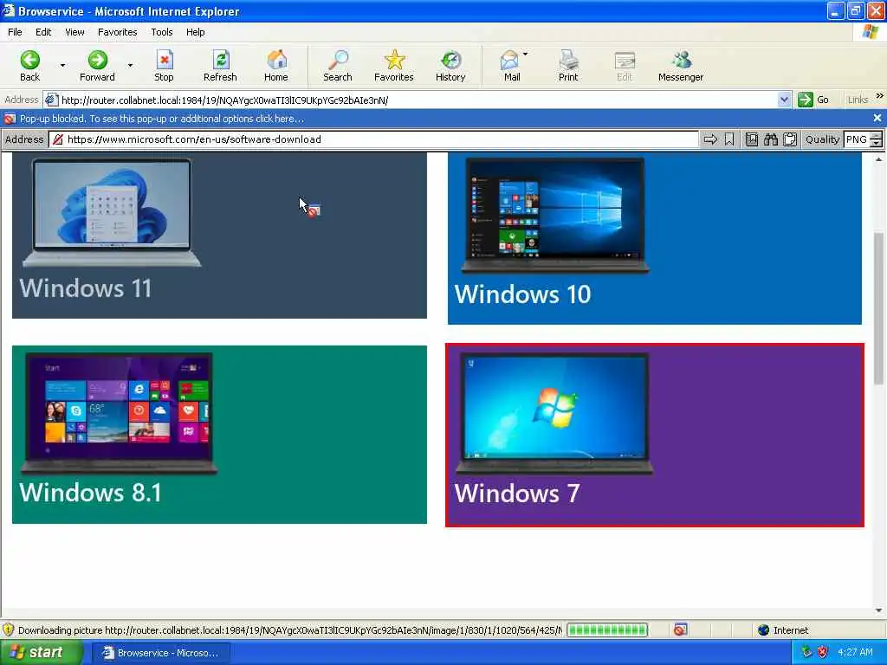Refresh the current page
This screenshot has width=887, height=665.
point(220,66)
